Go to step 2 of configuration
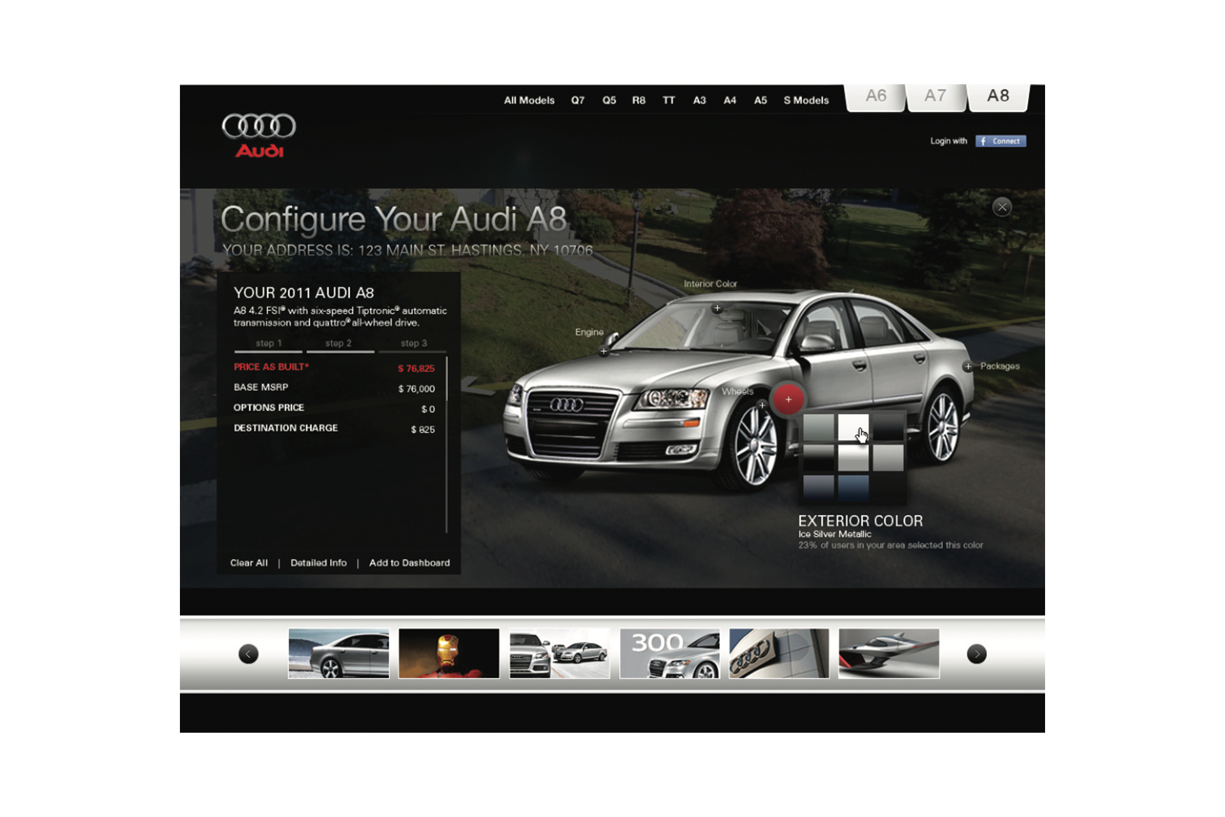The width and height of the screenshot is (1225, 817). (x=339, y=343)
